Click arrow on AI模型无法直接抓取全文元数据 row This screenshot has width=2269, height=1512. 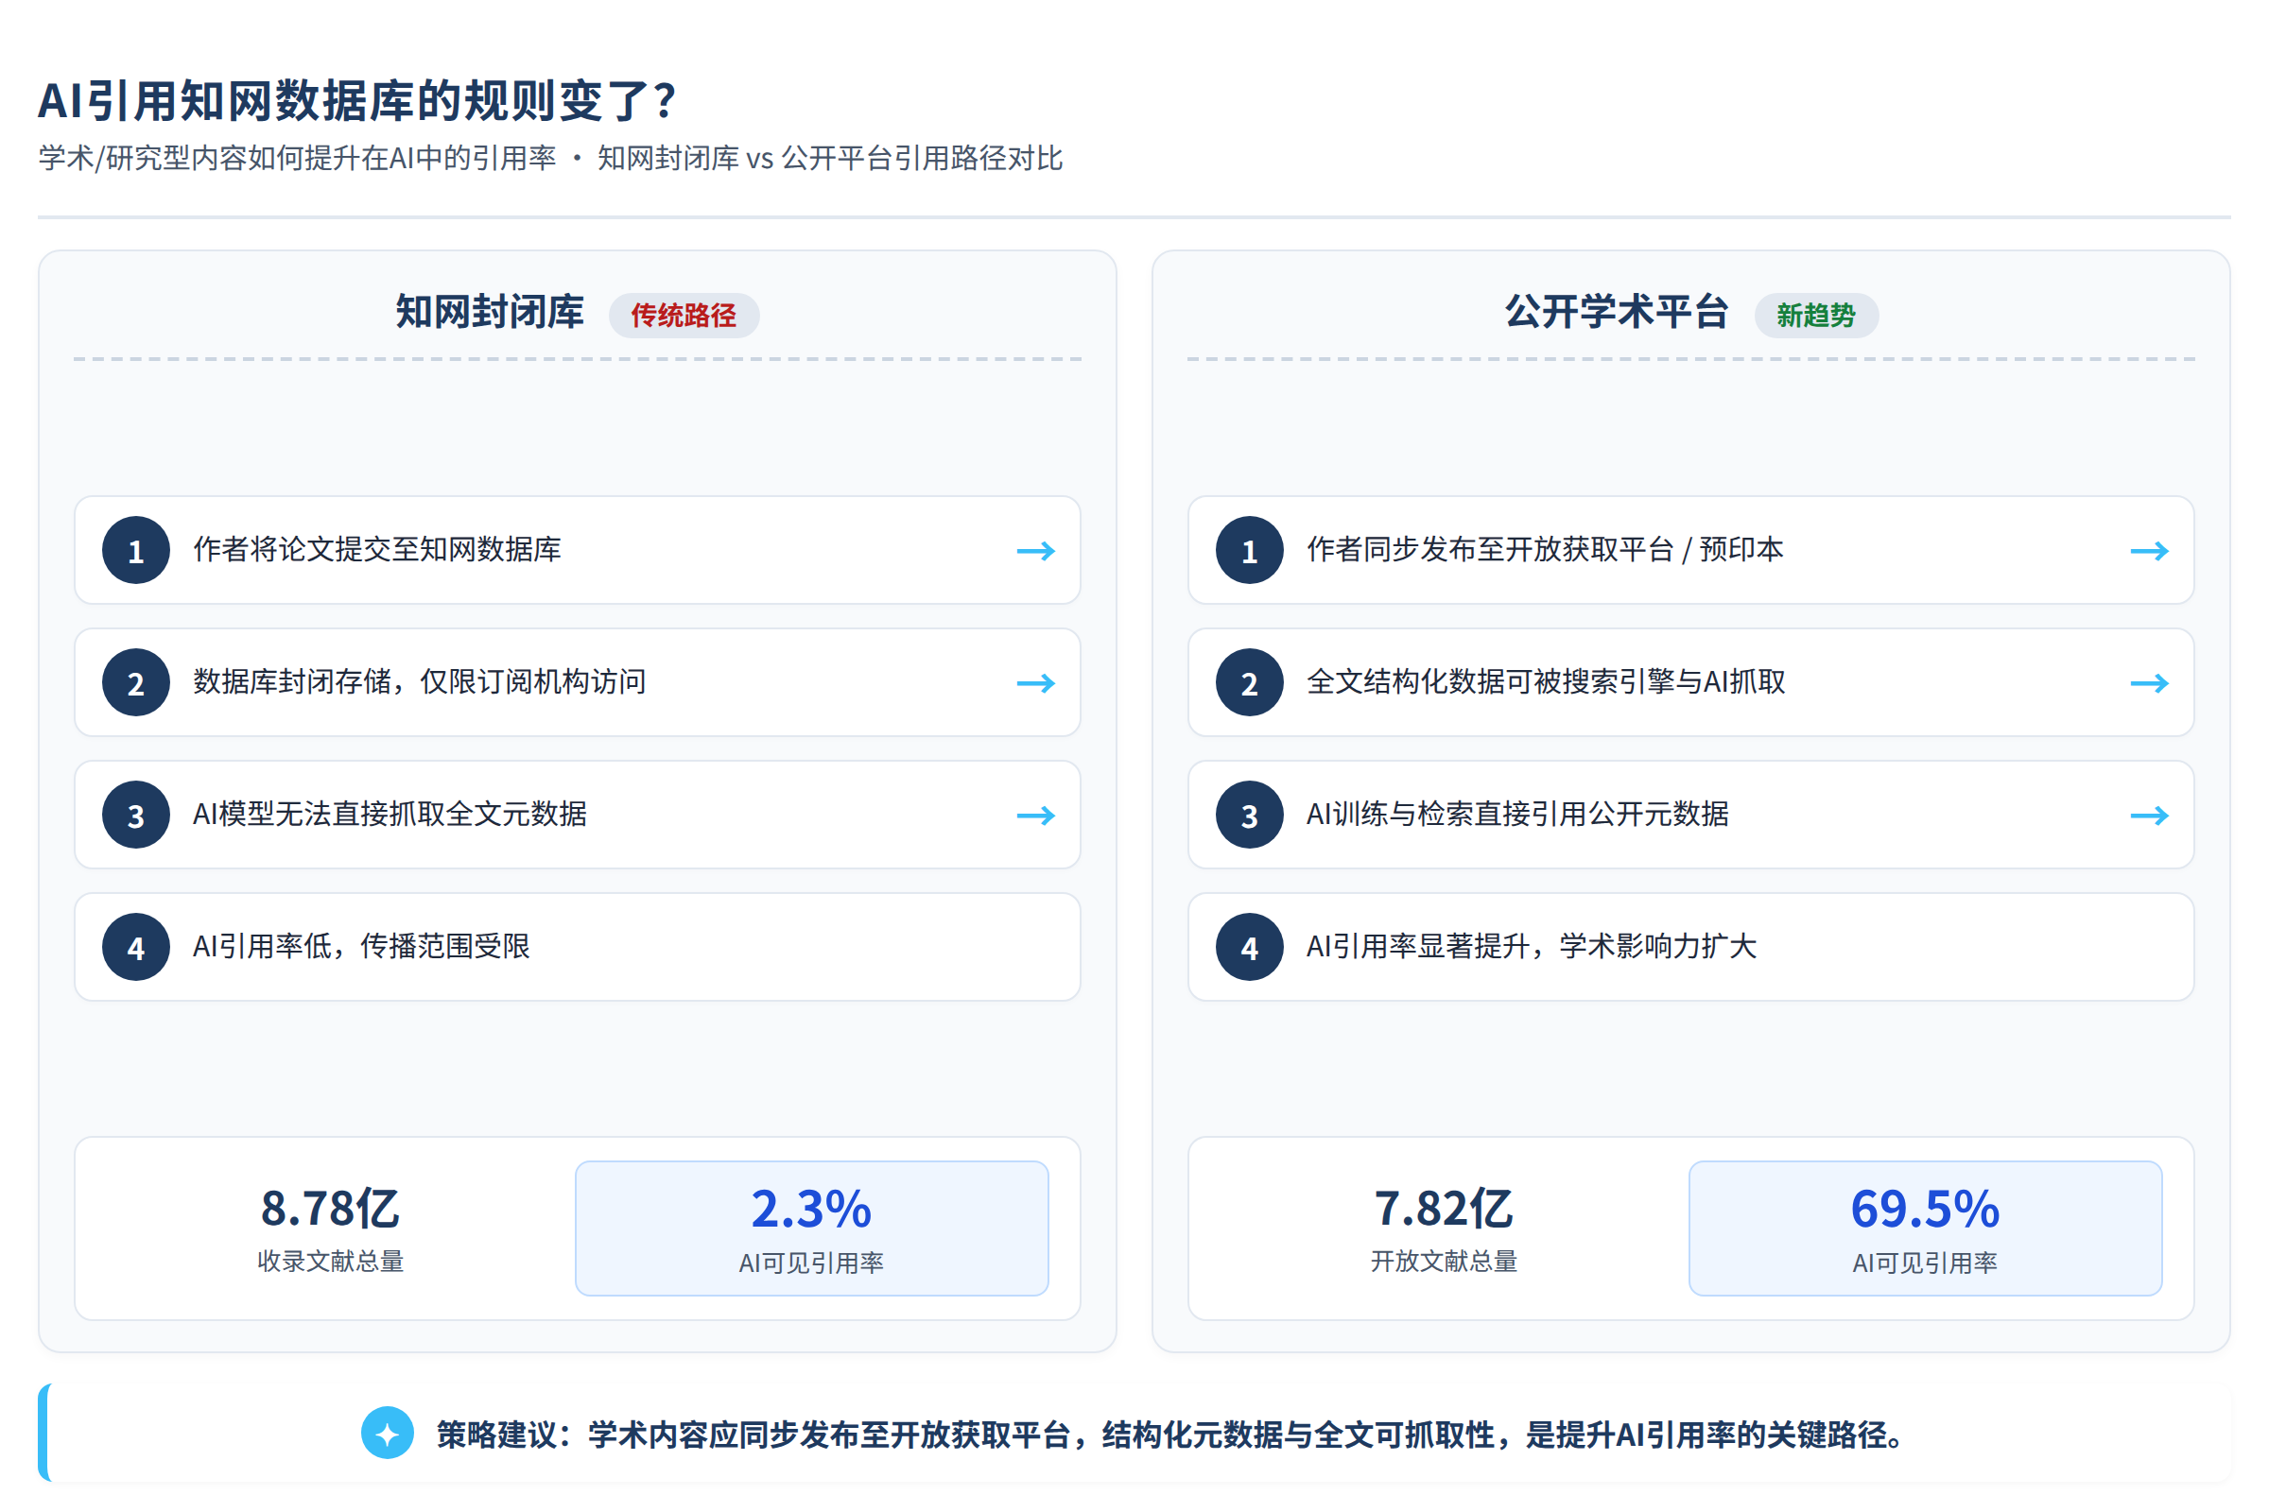pyautogui.click(x=1036, y=815)
